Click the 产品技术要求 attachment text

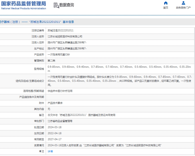[x=55, y=103]
